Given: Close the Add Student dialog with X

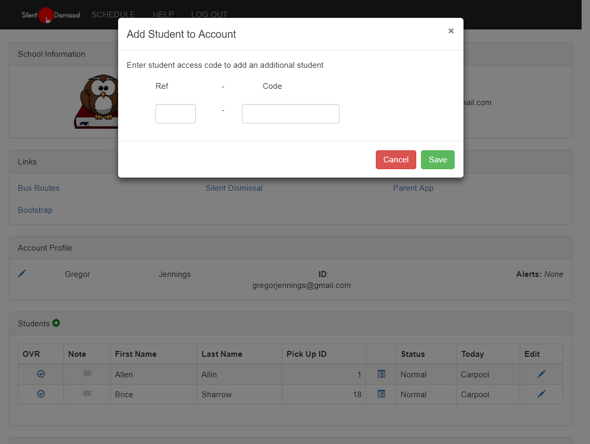Looking at the screenshot, I should pyautogui.click(x=451, y=31).
